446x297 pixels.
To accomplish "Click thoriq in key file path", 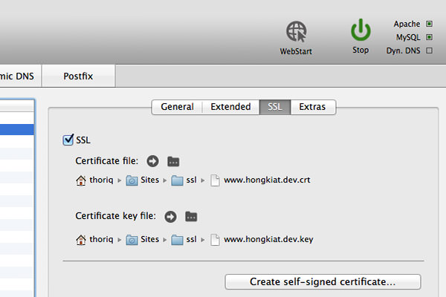I will tap(101, 239).
